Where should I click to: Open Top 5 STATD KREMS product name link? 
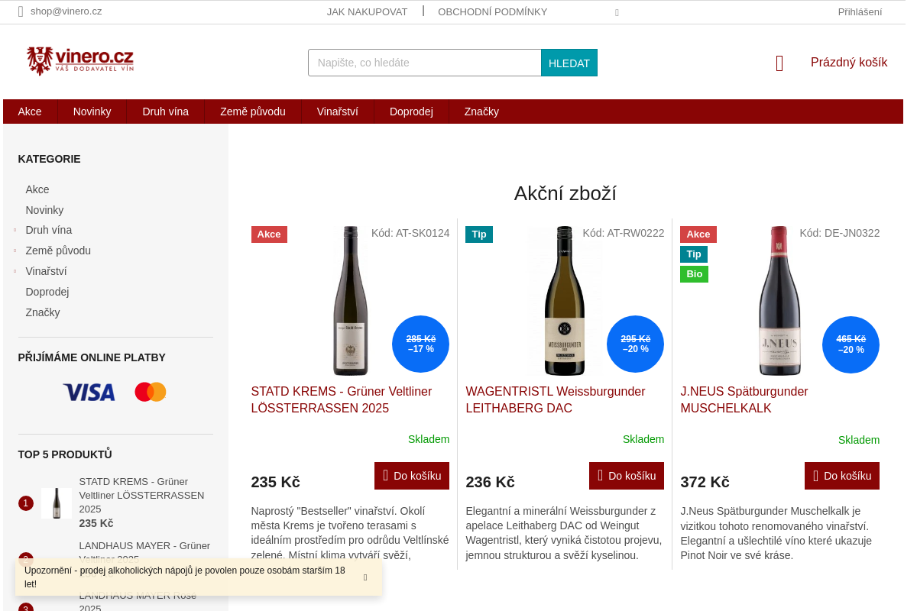(x=142, y=495)
